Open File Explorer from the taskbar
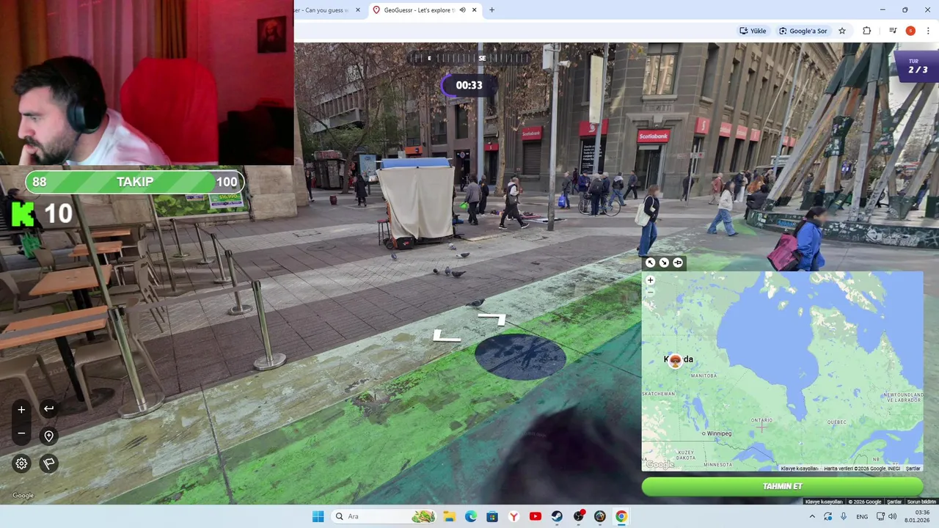Screen dimensions: 939x528 [449, 516]
